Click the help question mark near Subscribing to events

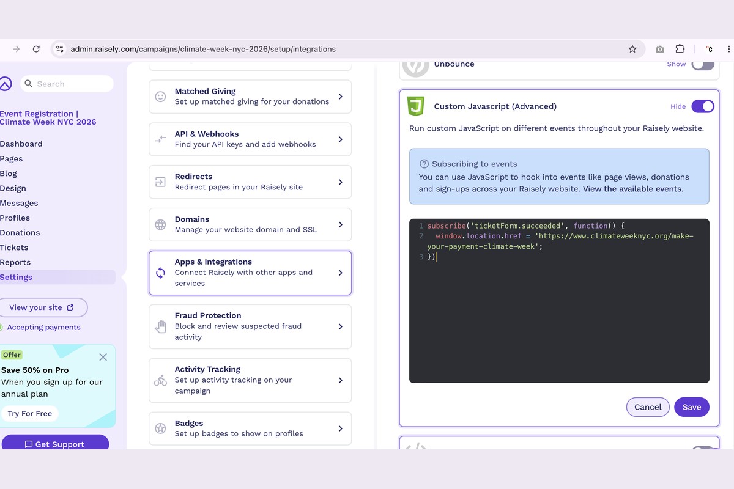[424, 164]
